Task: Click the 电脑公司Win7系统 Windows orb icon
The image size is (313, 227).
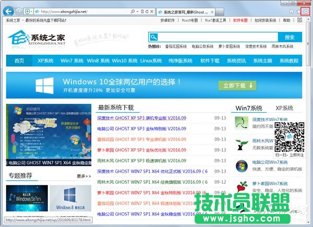Action: [x=242, y=166]
